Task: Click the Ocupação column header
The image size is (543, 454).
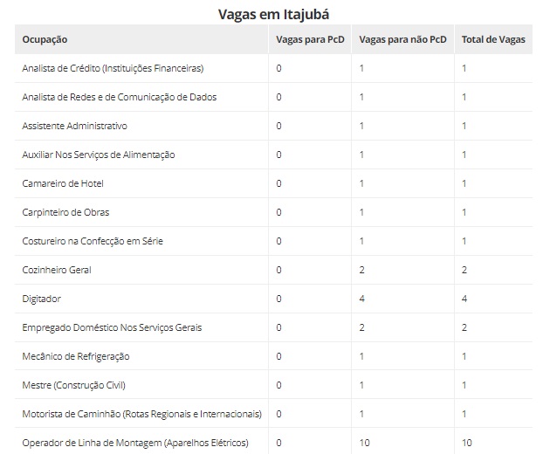Action: [45, 40]
